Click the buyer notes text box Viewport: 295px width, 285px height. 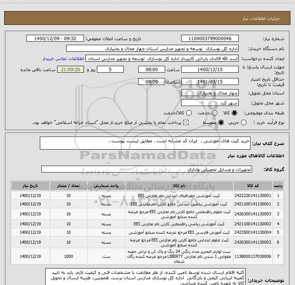(145, 277)
